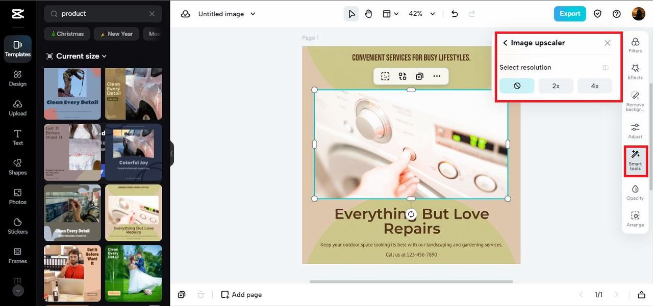Toggle the compare preview icon
This screenshot has height=306, width=653.
606,68
